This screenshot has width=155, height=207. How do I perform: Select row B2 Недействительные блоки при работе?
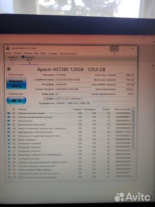pos(69,173)
